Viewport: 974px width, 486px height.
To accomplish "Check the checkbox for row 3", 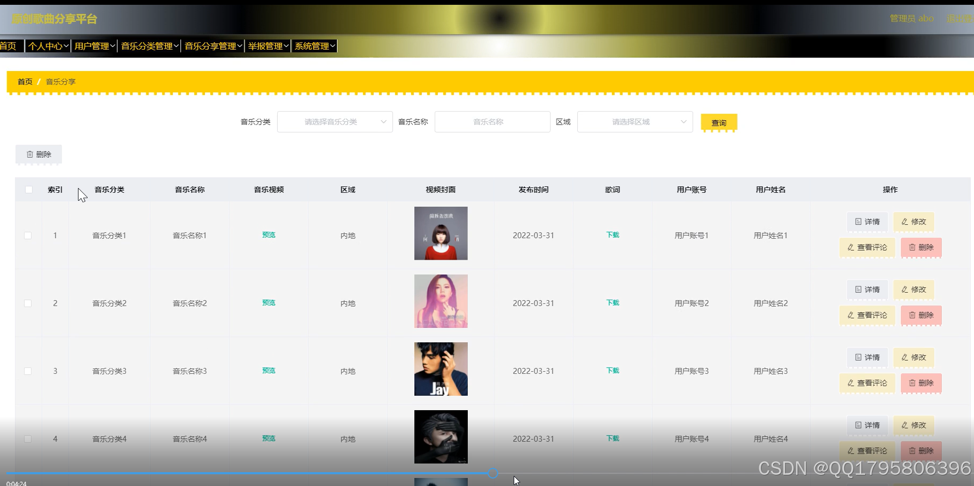I will (28, 371).
